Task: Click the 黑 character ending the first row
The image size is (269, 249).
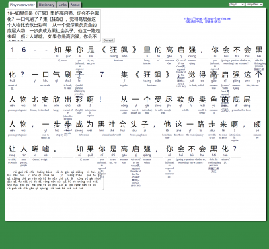Action: (259, 50)
